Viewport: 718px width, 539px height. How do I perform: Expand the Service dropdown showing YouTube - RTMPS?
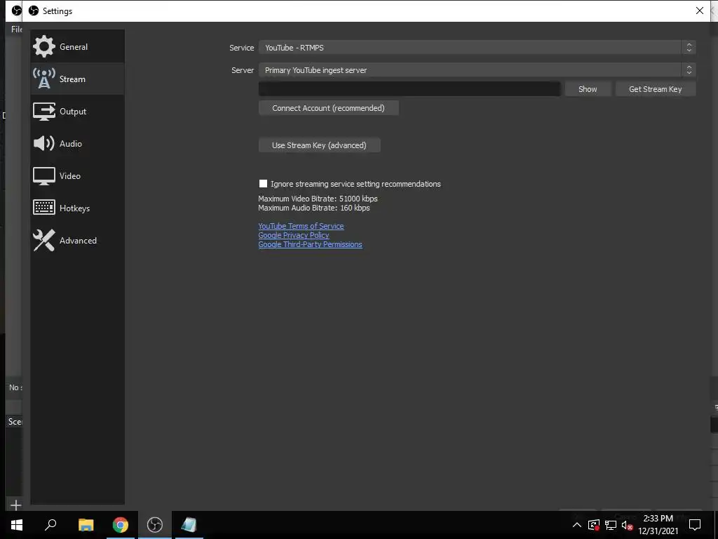(477, 47)
